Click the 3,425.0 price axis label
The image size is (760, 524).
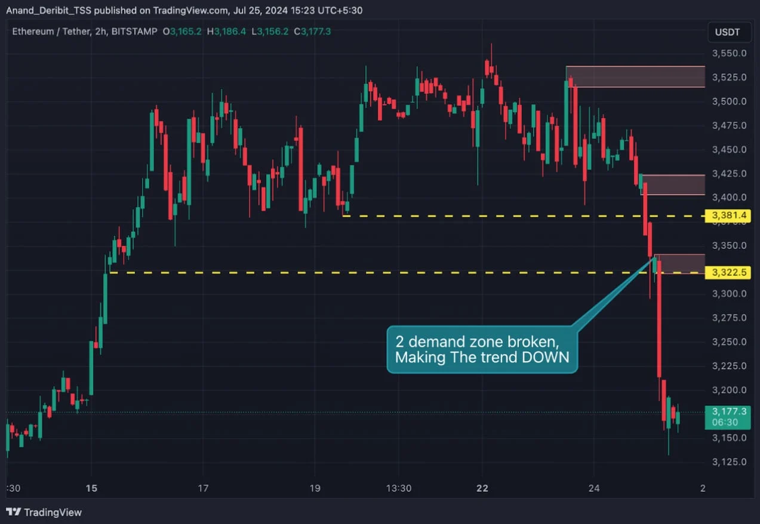tap(729, 173)
